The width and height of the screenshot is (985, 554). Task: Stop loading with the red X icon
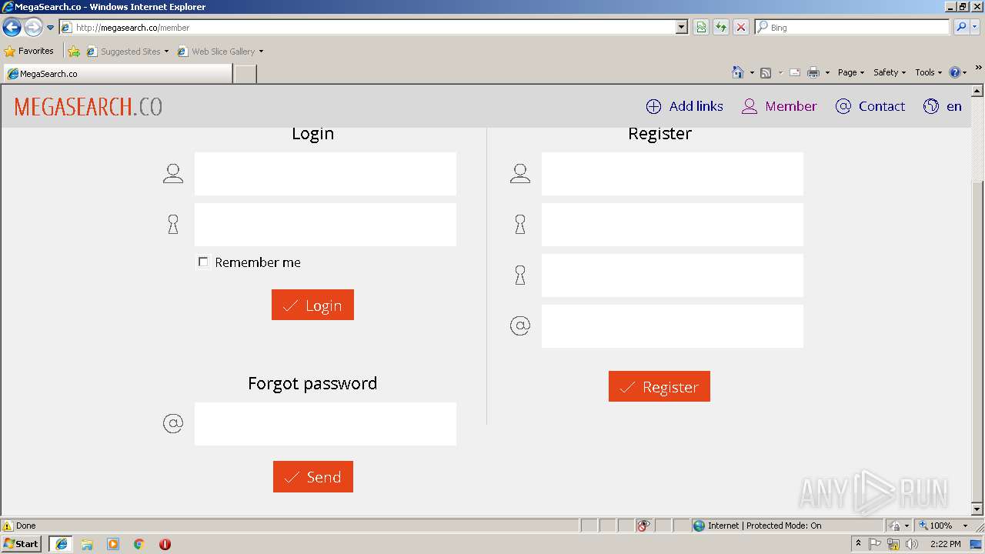click(741, 28)
